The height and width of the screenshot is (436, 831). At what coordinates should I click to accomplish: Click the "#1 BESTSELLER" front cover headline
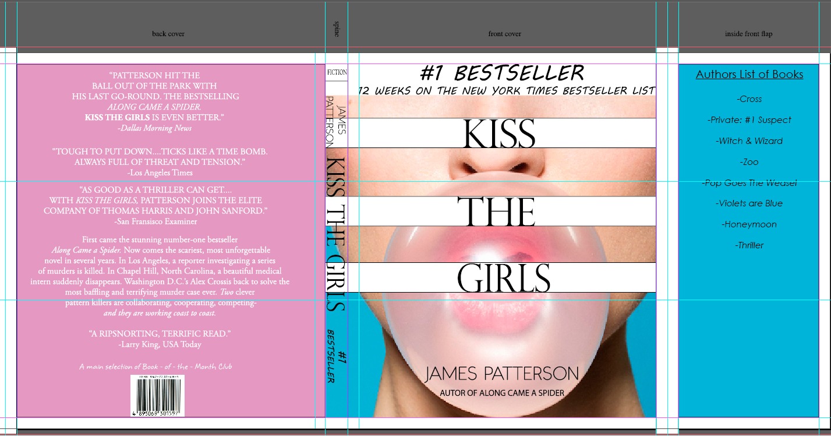coord(502,73)
